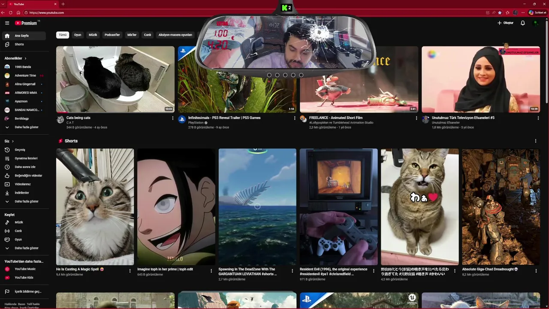
Task: Open Unutulmaz Türk Televizyon Efsaneleri thumbnail
Action: pyautogui.click(x=481, y=79)
